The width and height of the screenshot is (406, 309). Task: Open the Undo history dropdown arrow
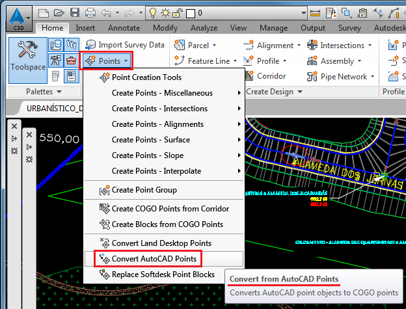tap(117, 12)
